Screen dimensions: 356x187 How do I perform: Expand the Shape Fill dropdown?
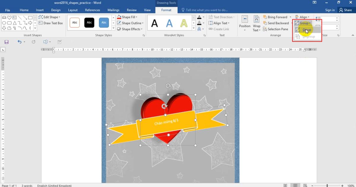click(x=129, y=17)
